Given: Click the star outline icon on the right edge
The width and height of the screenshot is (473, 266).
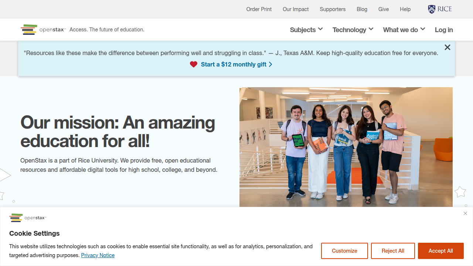Looking at the screenshot, I should click(460, 192).
